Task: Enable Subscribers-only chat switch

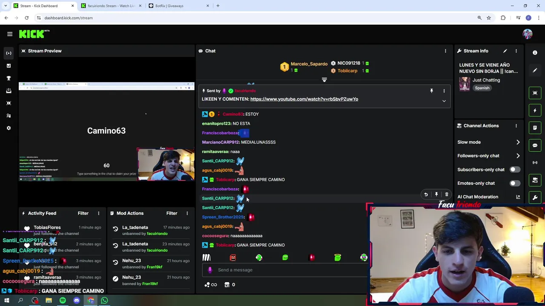Action: click(x=514, y=170)
